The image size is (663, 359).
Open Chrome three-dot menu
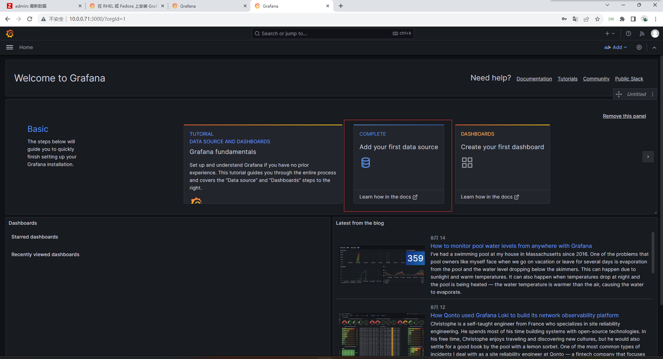tap(655, 19)
